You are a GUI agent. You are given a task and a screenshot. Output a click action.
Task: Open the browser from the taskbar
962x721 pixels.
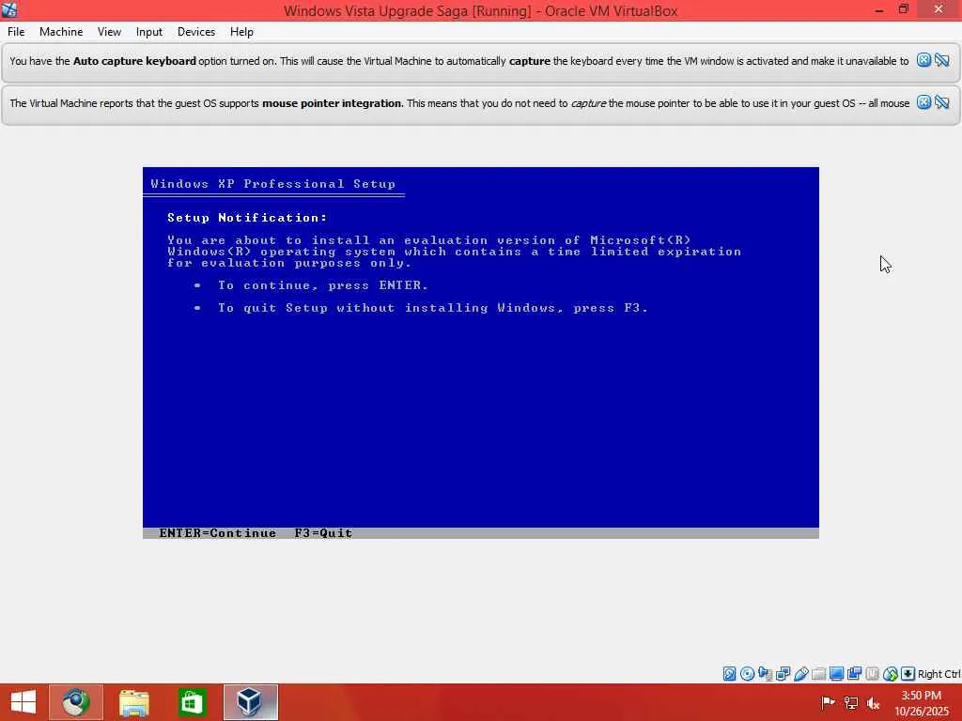click(76, 702)
